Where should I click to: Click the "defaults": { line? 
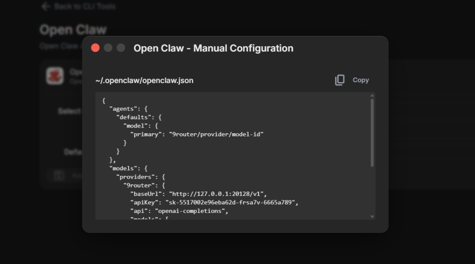(x=139, y=117)
